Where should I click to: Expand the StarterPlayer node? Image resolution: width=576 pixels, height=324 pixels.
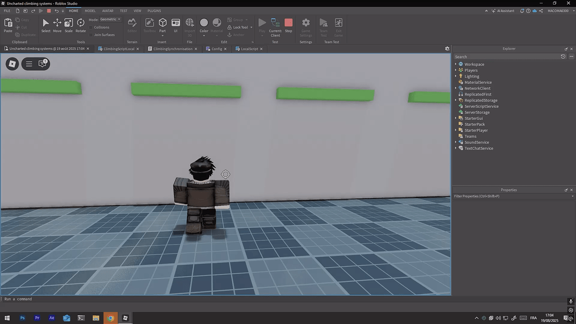click(456, 130)
